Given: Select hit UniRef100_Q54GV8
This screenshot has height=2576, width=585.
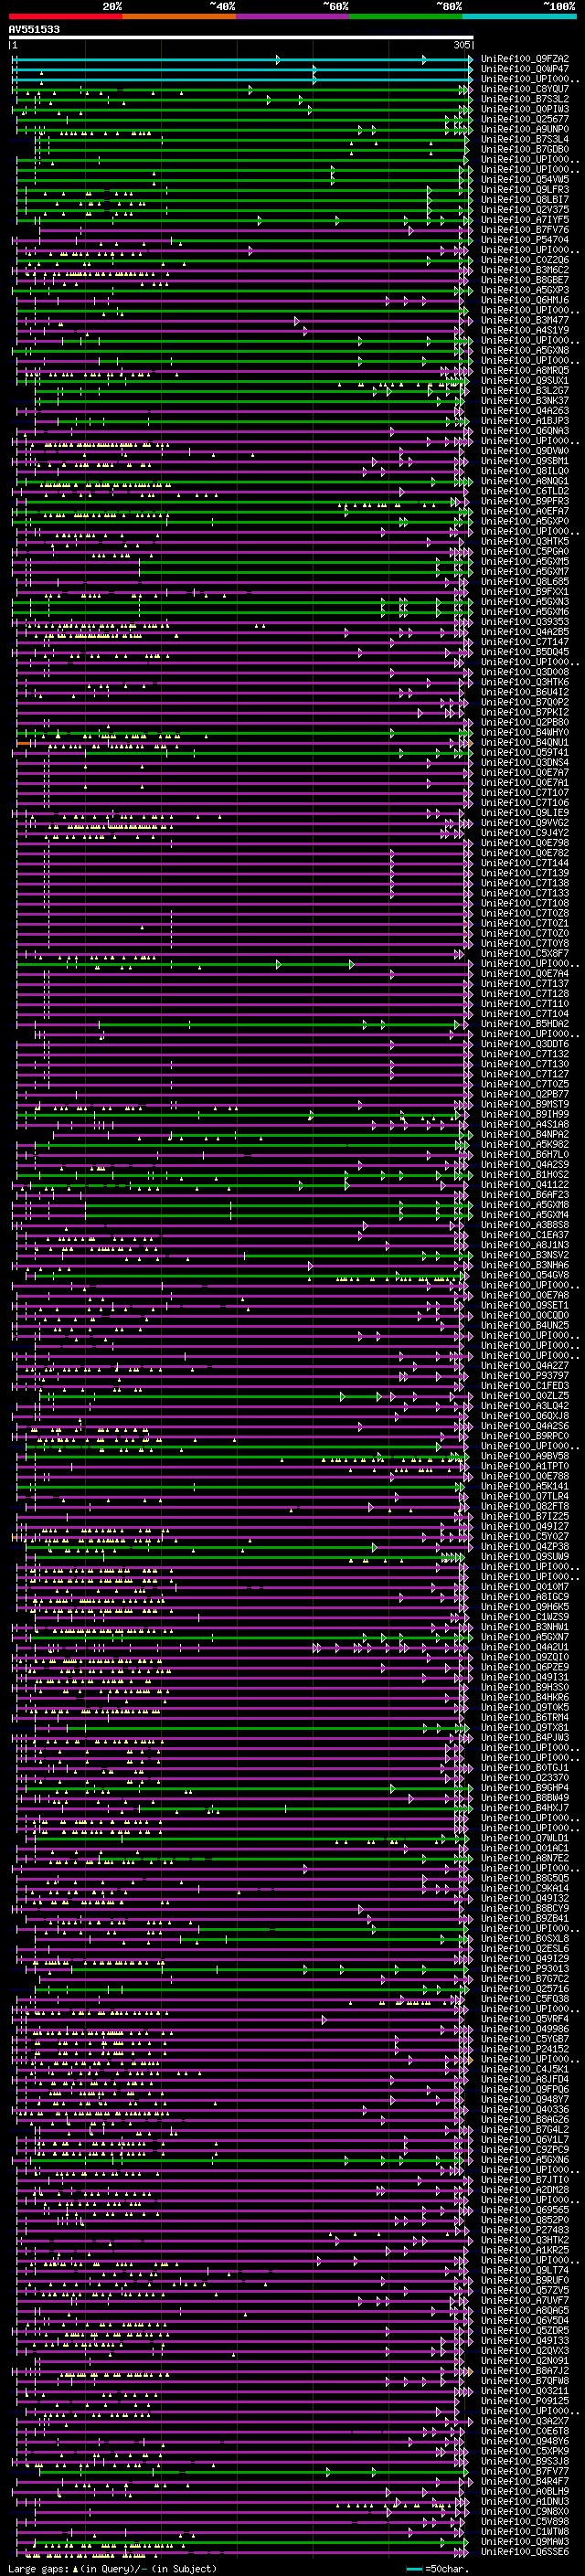Looking at the screenshot, I should click(x=525, y=1276).
